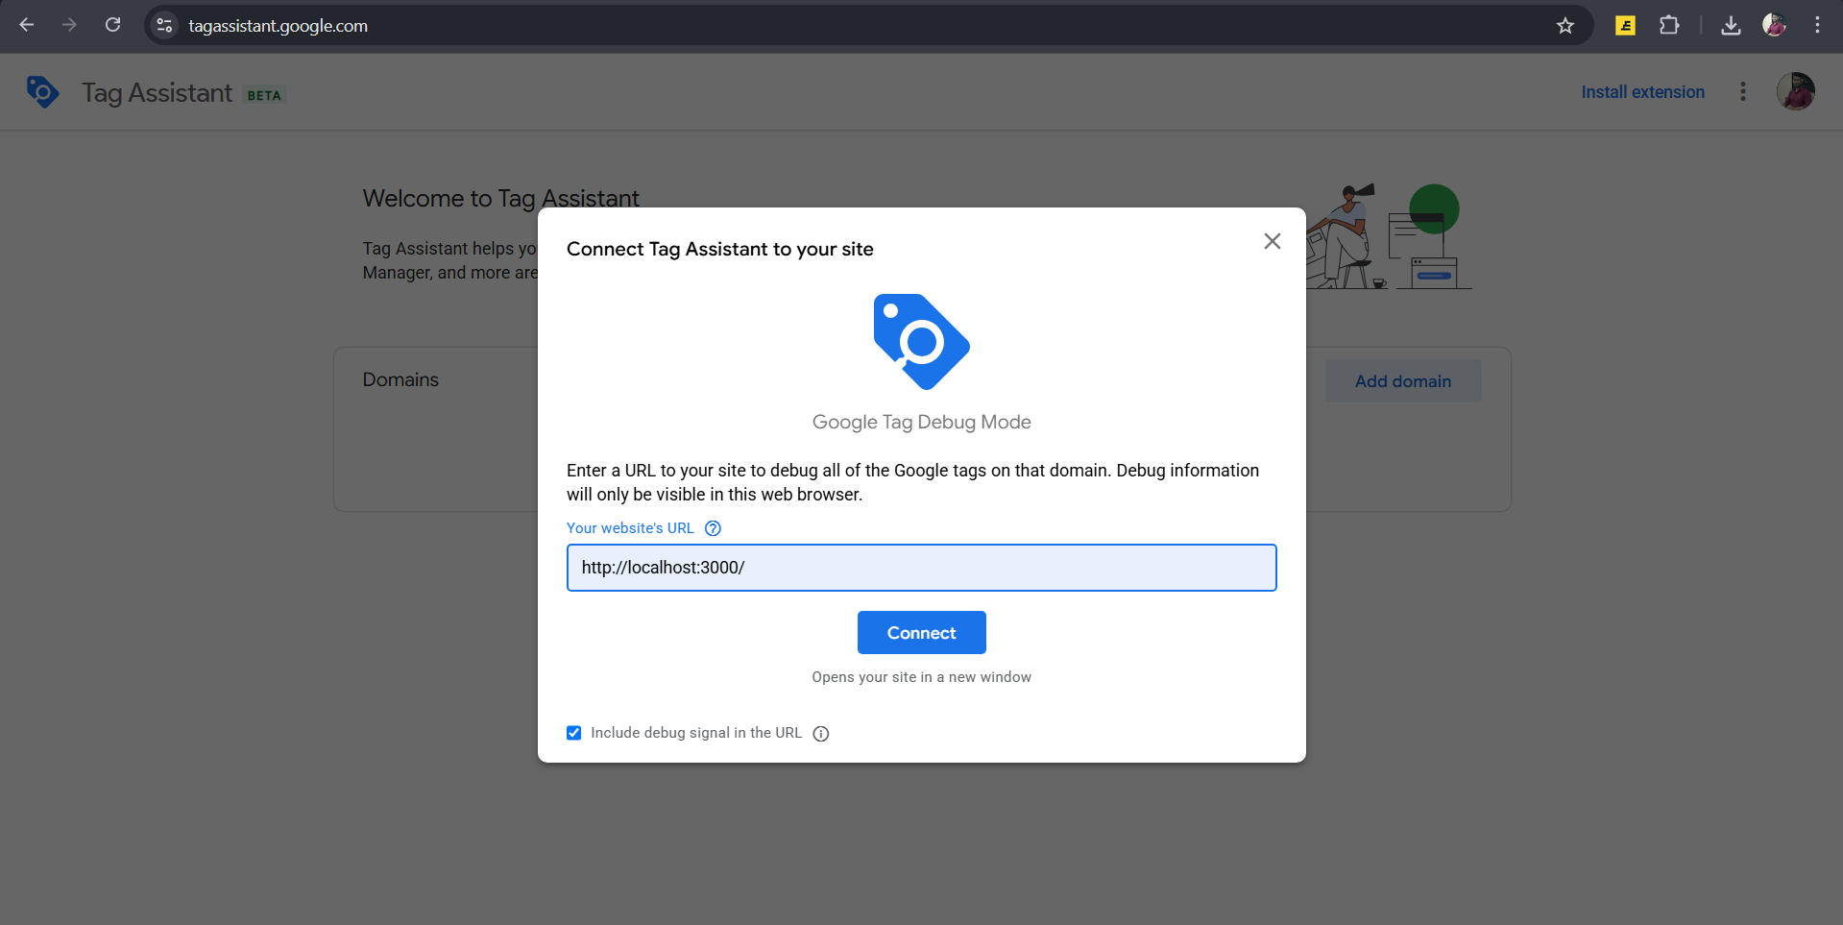Open the browser Downloads icon
Screen dimensions: 1843x925
tap(1731, 26)
